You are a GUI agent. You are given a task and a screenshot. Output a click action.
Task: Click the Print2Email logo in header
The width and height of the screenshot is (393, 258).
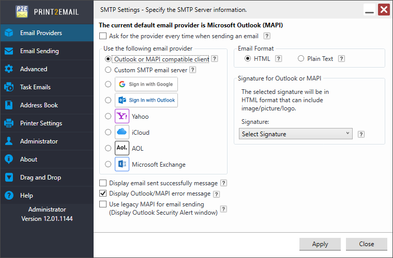[22, 11]
